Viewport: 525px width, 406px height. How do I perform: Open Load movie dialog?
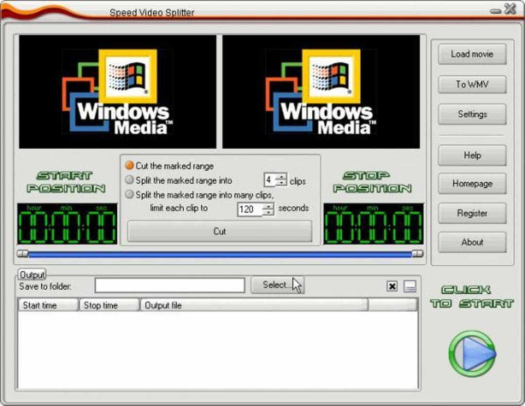(472, 54)
